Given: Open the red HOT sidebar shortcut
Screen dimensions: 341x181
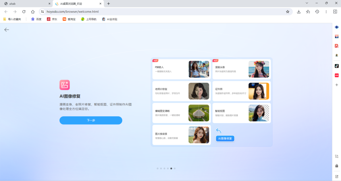Looking at the screenshot, I should point(337,75).
